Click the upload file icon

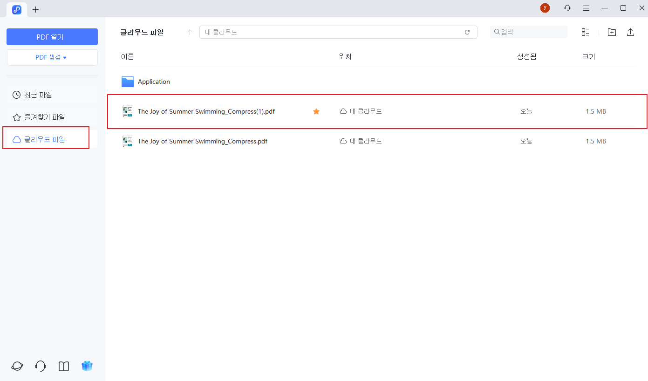630,32
